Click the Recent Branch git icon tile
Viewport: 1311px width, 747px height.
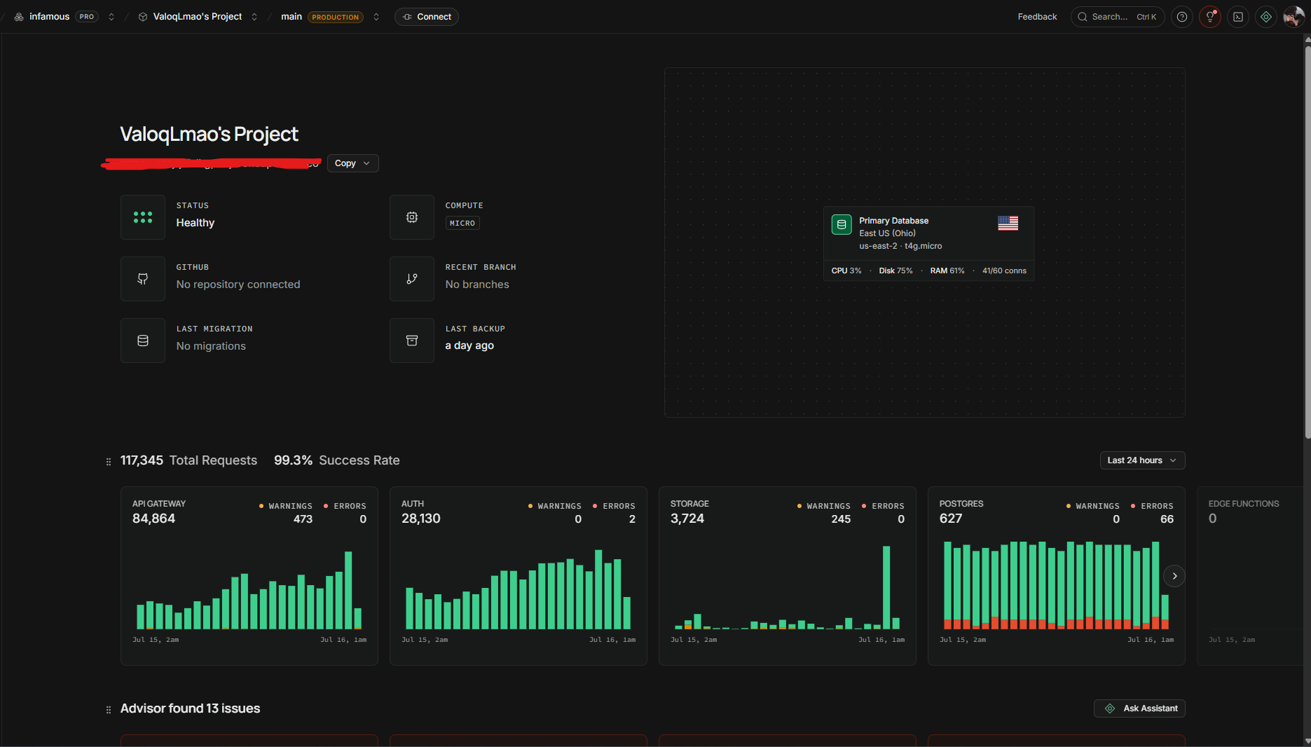[x=412, y=279]
